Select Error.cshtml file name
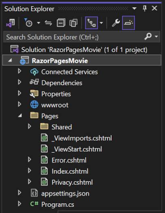 tap(69, 160)
